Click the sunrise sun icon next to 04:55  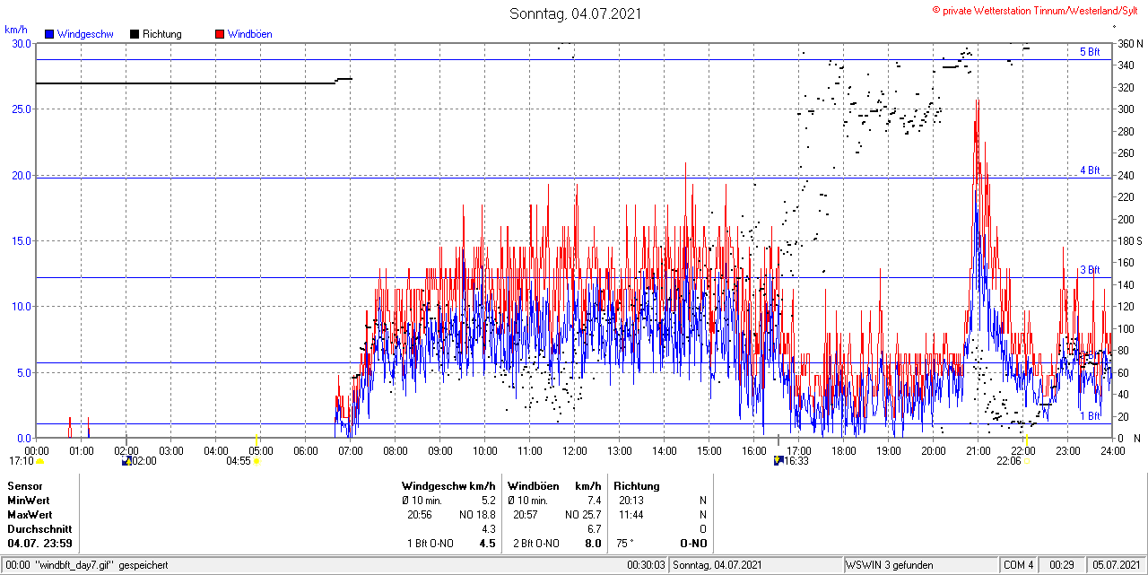pyautogui.click(x=257, y=462)
